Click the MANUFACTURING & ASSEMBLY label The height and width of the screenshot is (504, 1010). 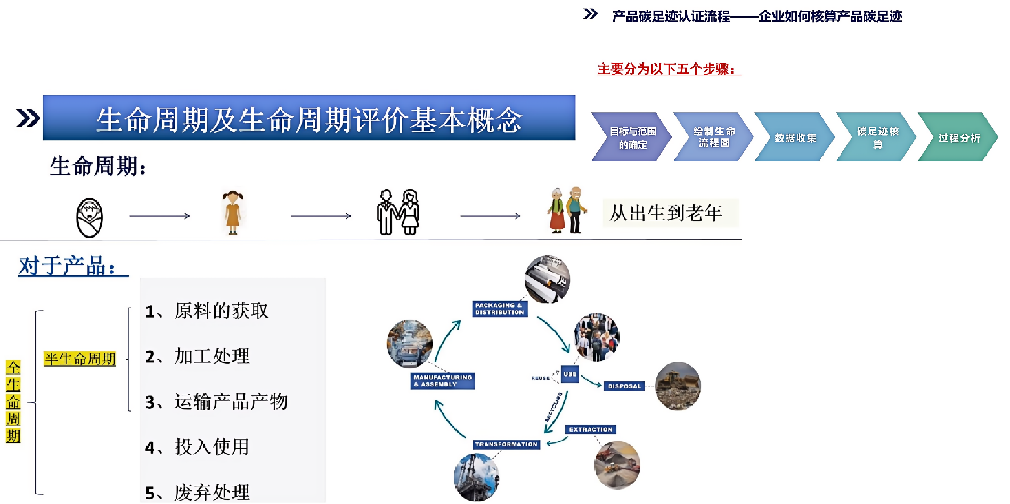pyautogui.click(x=442, y=380)
